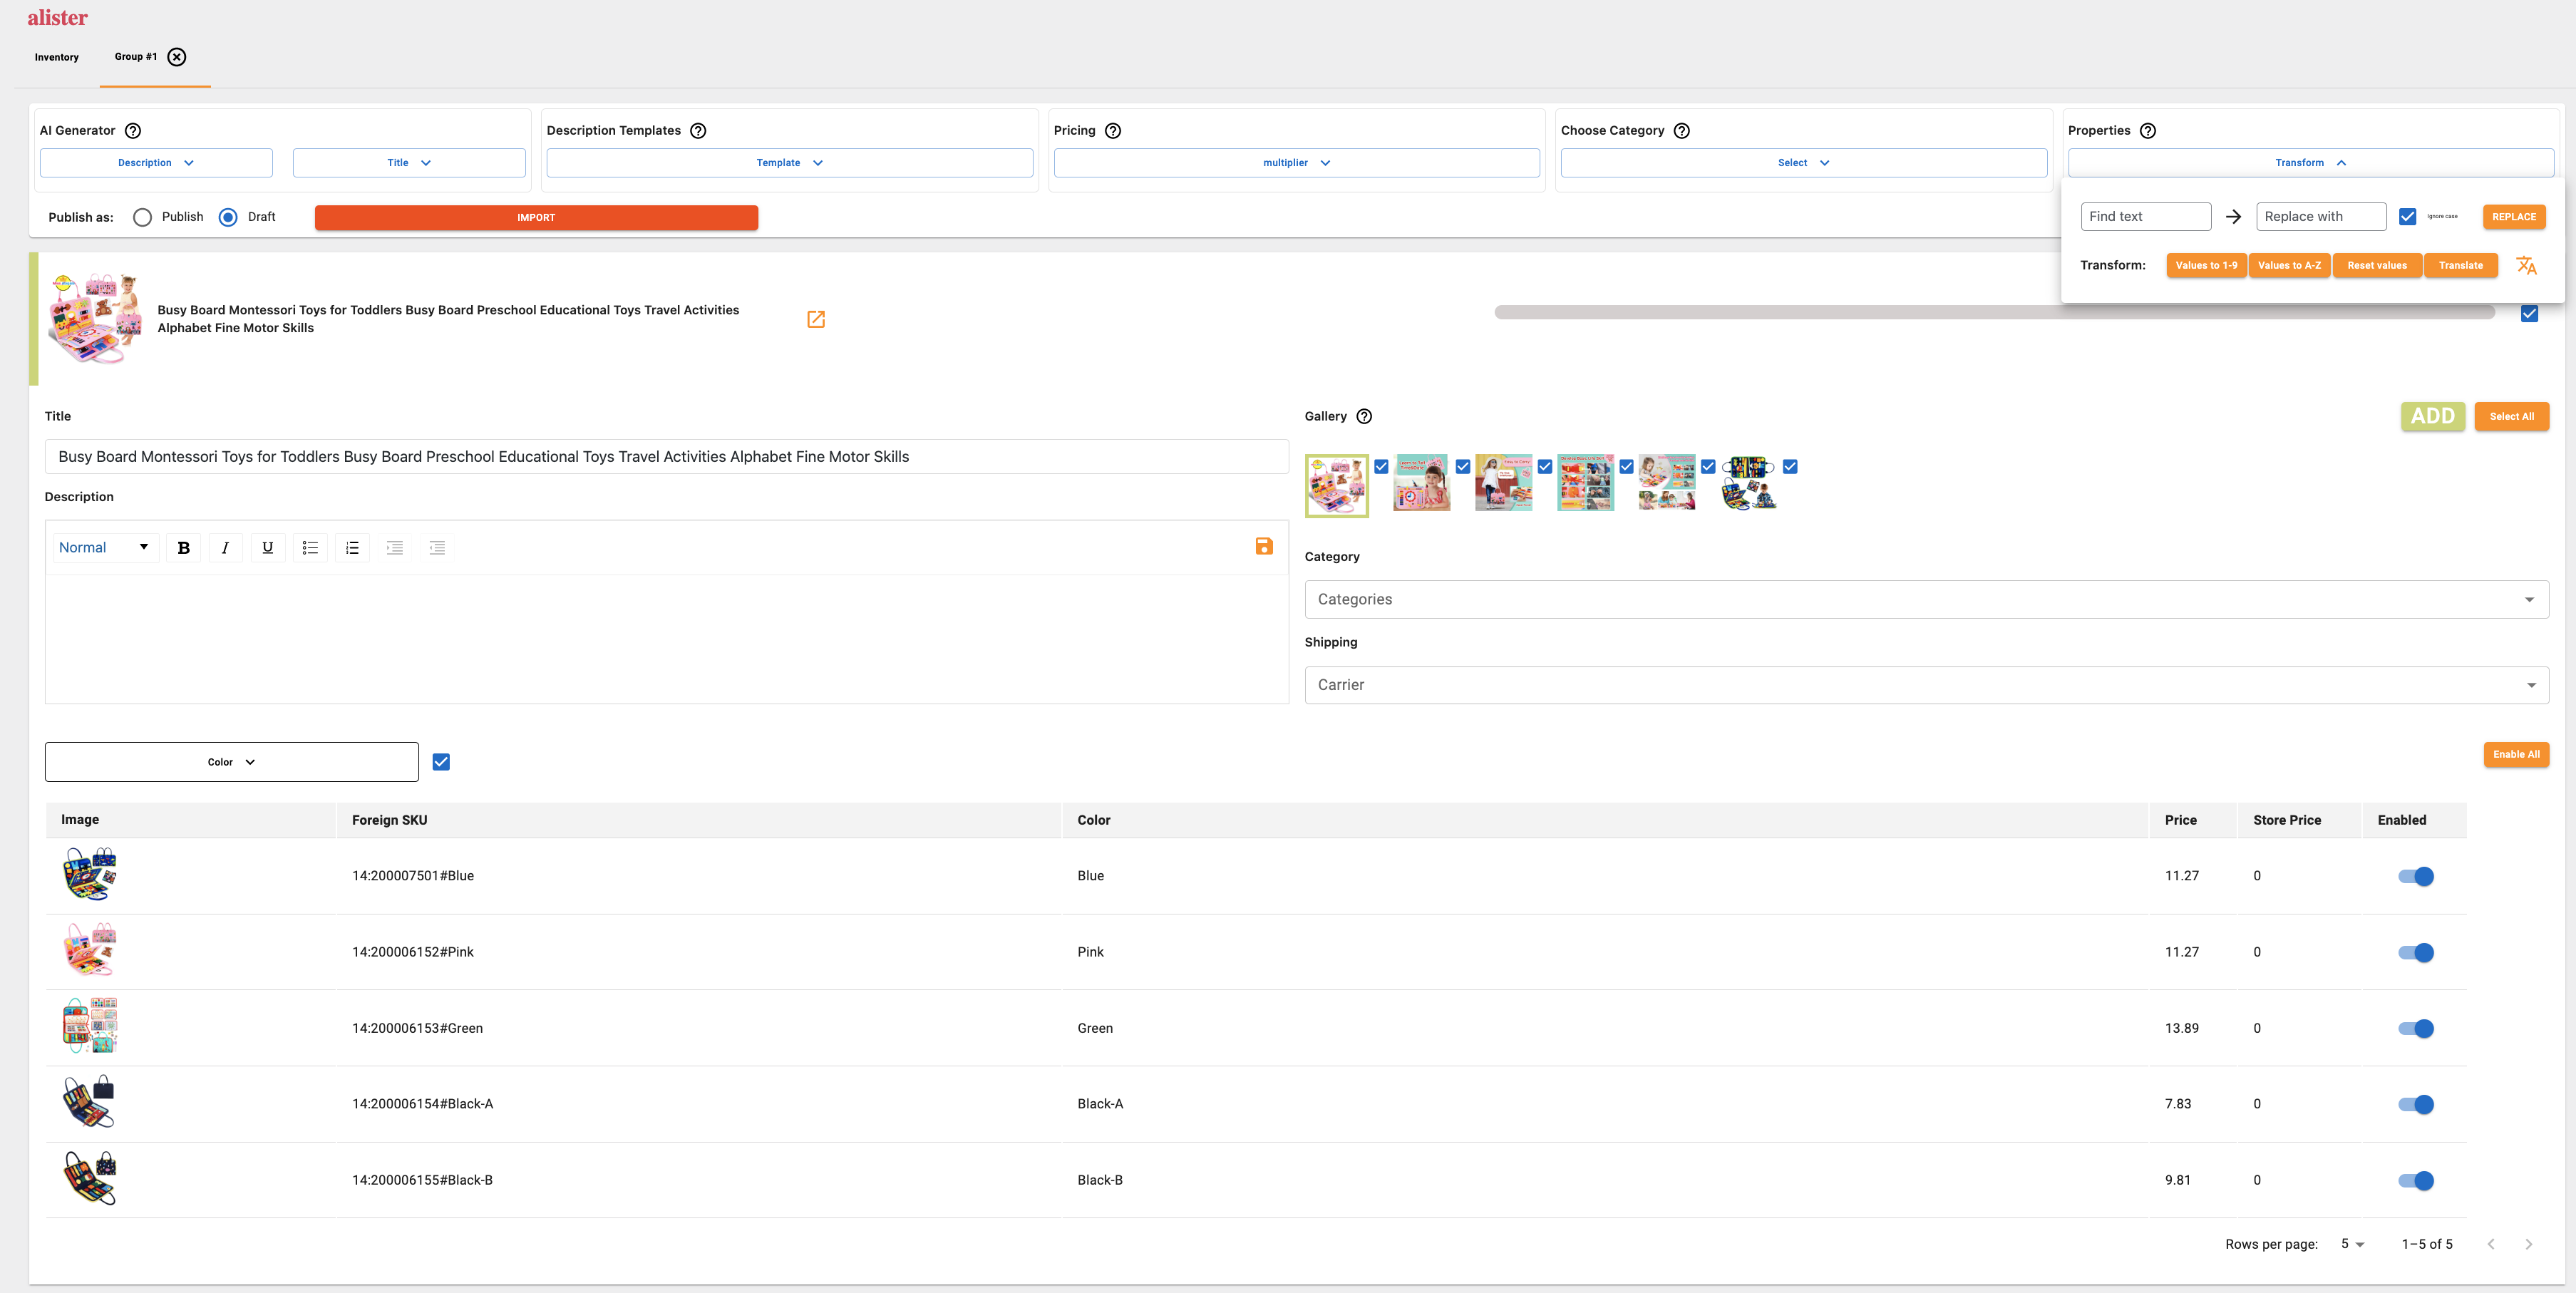The height and width of the screenshot is (1293, 2576).
Task: Disable the Blue variant toggle
Action: tap(2416, 876)
